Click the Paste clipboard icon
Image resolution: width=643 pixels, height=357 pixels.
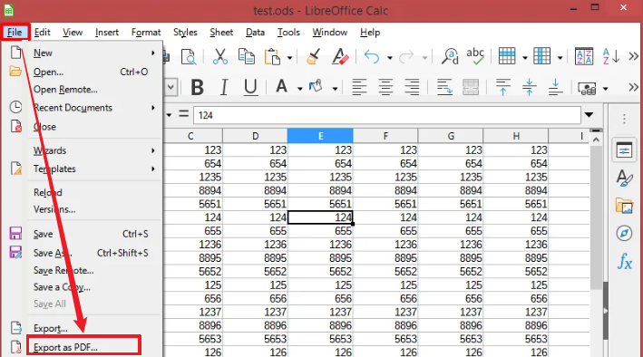(x=272, y=57)
